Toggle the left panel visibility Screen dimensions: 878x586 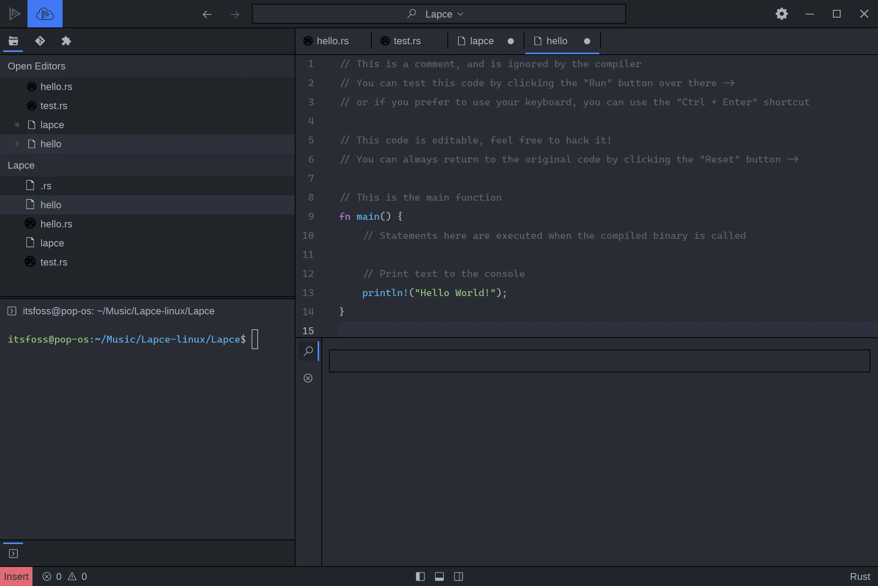420,576
